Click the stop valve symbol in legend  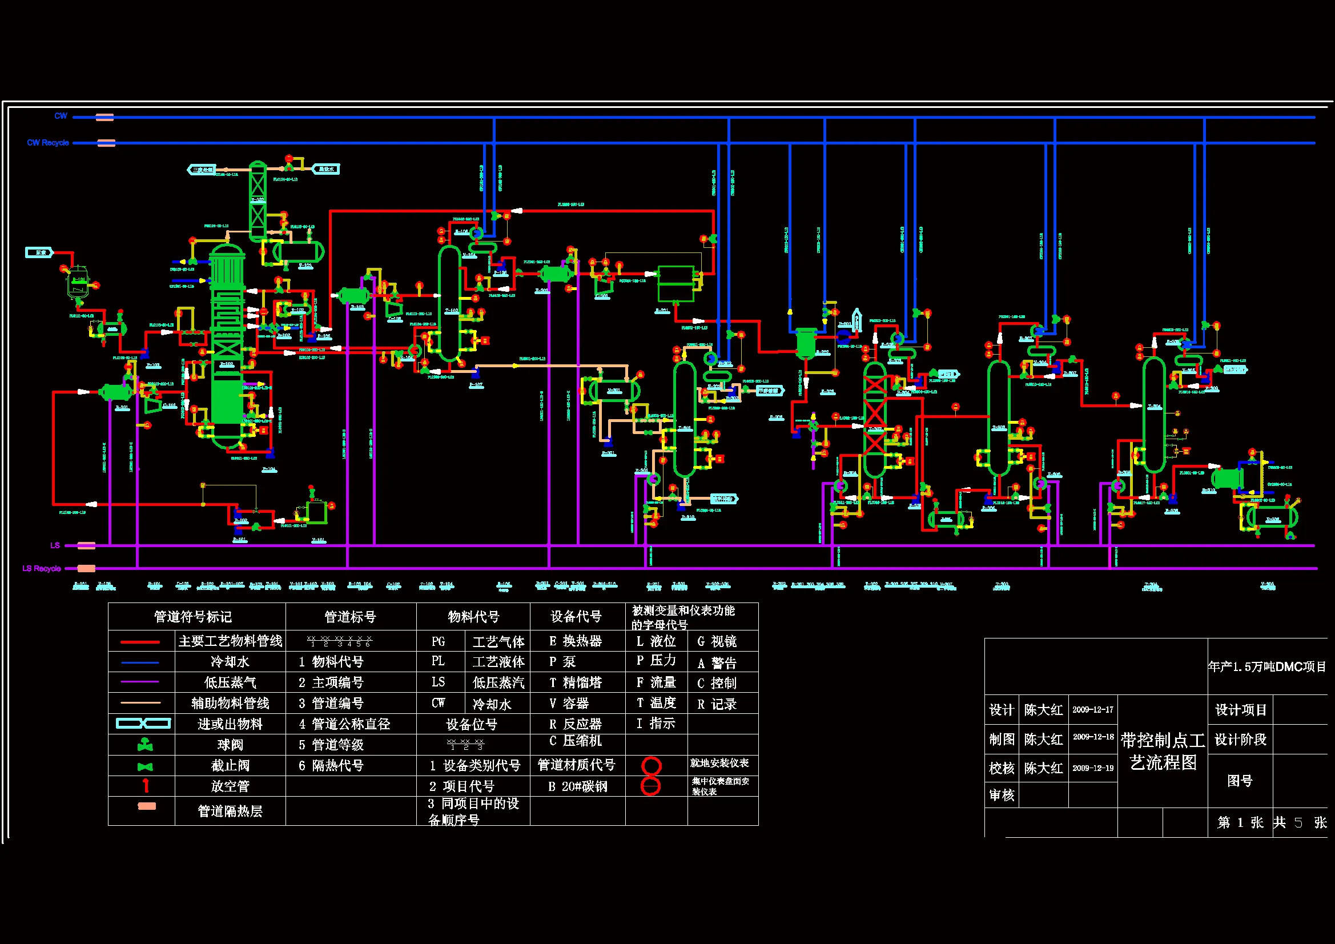[145, 766]
